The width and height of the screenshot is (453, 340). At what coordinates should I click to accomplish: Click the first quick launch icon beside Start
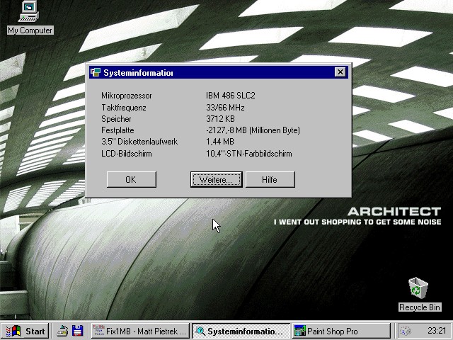point(62,331)
